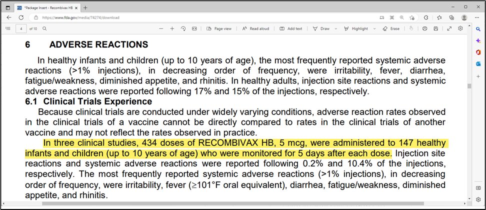Click the PDF zoom out minus icon

161,29
